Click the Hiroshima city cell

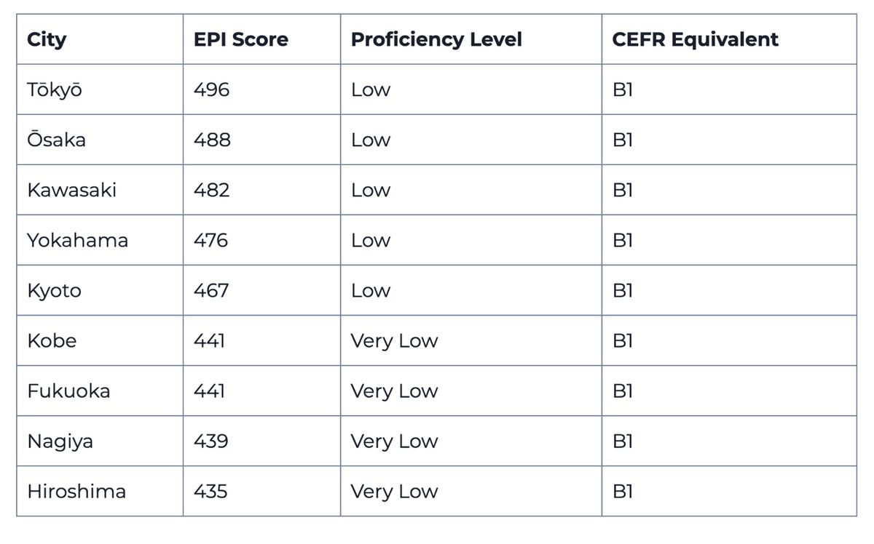tap(76, 491)
